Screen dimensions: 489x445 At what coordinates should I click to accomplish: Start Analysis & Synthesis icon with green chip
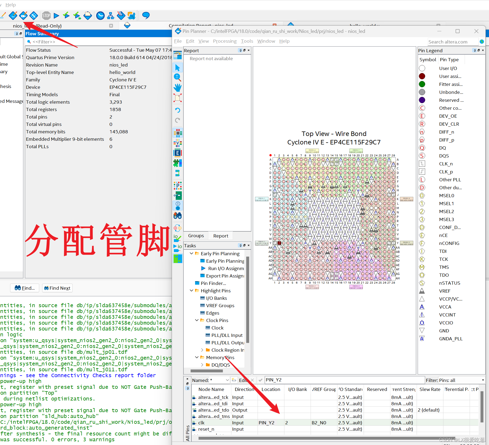click(x=77, y=16)
